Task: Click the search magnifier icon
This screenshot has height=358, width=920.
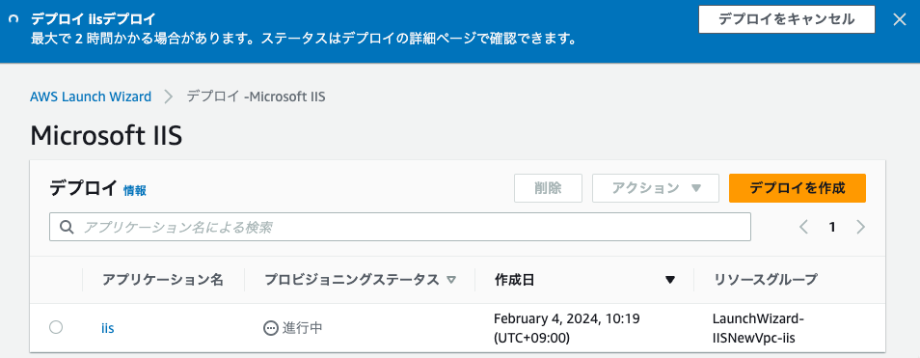Action: (67, 227)
